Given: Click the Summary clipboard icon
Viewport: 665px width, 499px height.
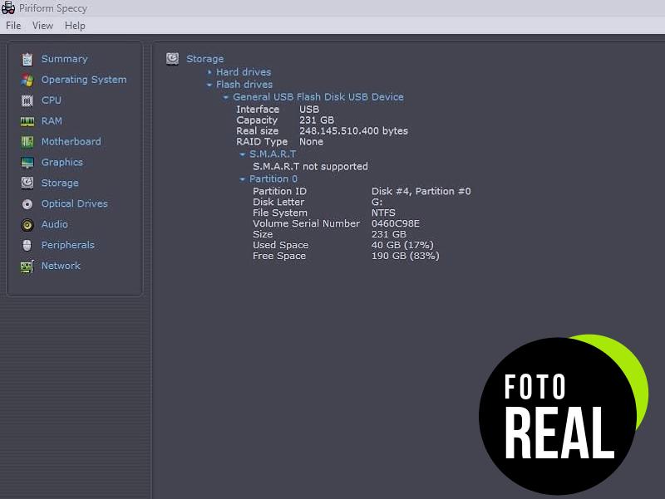Looking at the screenshot, I should (x=27, y=59).
